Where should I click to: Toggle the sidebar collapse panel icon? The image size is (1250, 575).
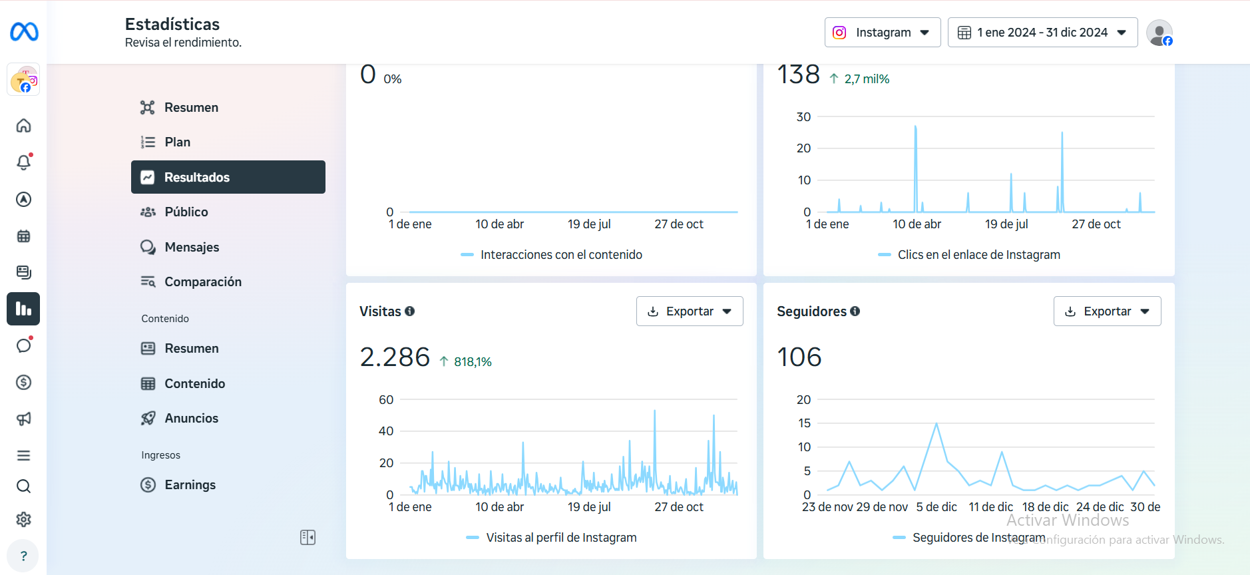tap(308, 537)
